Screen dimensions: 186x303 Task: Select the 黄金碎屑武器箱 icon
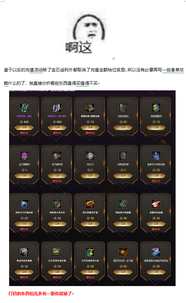[24, 252]
